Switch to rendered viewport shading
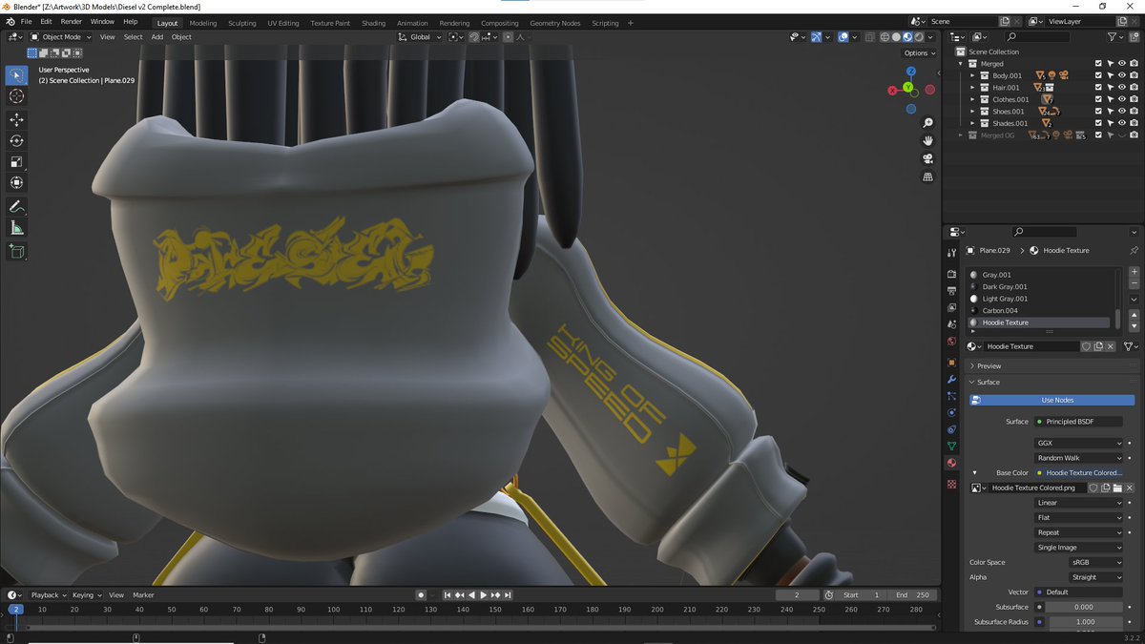Viewport: 1145px width, 644px height. 919,37
